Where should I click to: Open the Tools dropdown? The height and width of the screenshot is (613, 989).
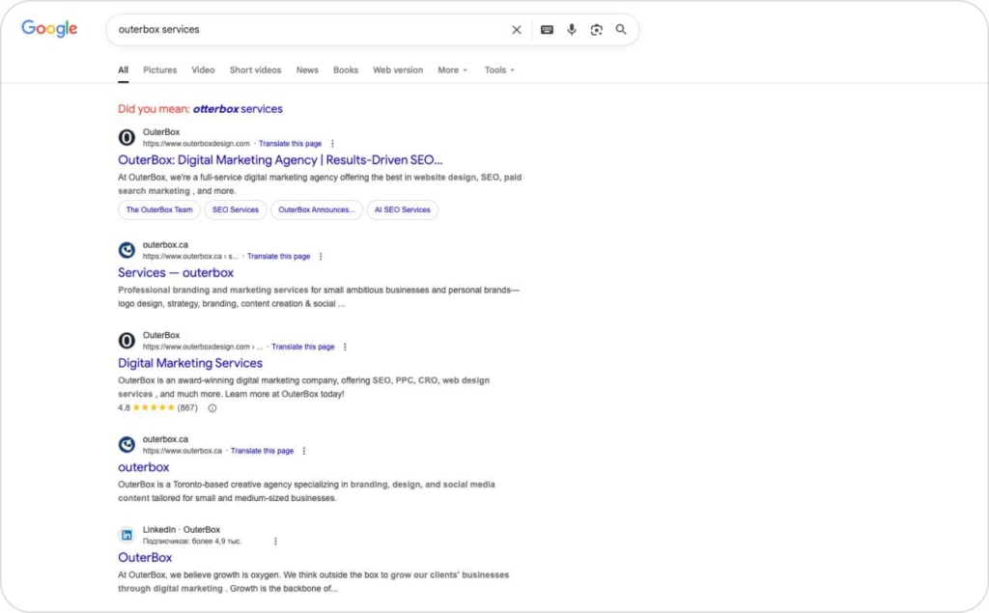(x=498, y=70)
